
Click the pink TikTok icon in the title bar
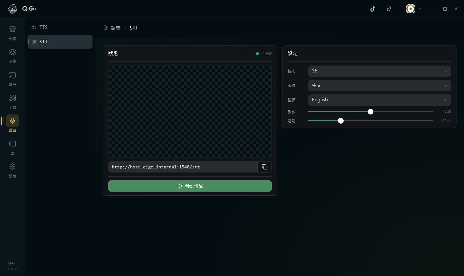[x=389, y=9]
